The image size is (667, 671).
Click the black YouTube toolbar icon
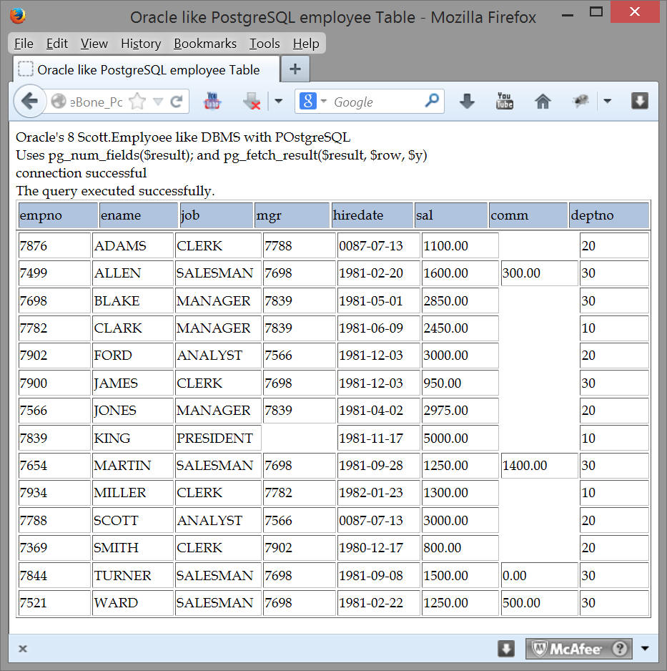click(505, 101)
